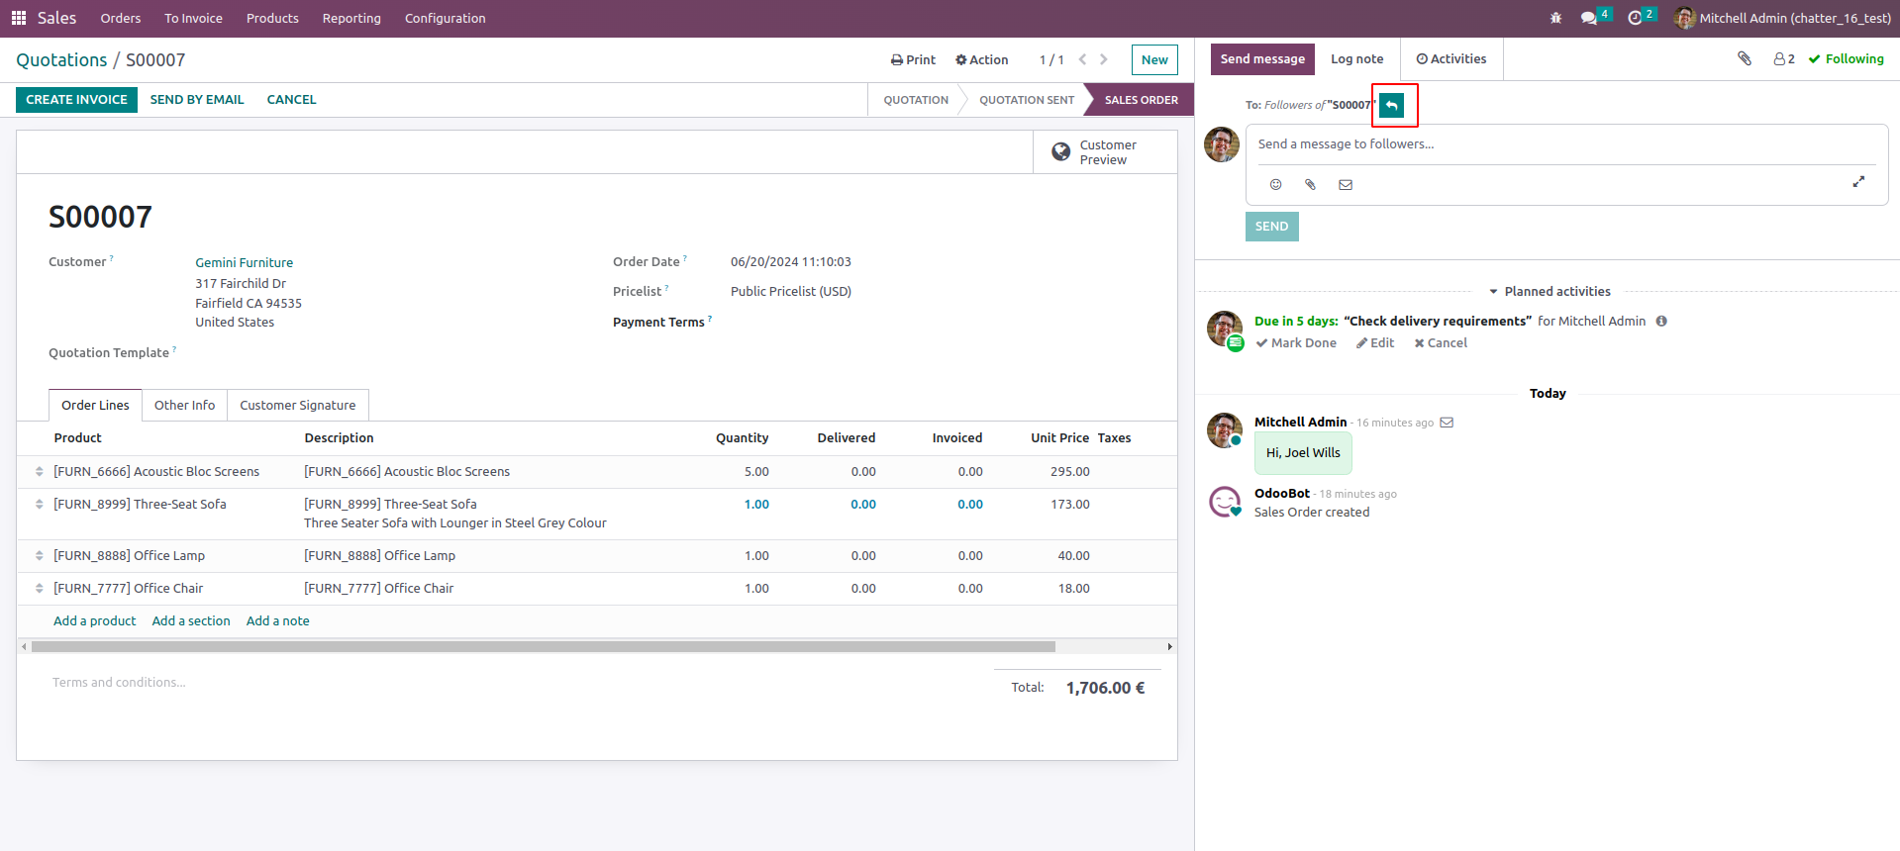The height and width of the screenshot is (851, 1900).
Task: Click the paperclip attachments icon in chatter header
Action: pos(1745,58)
